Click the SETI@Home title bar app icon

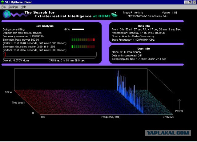click(x=2, y=2)
